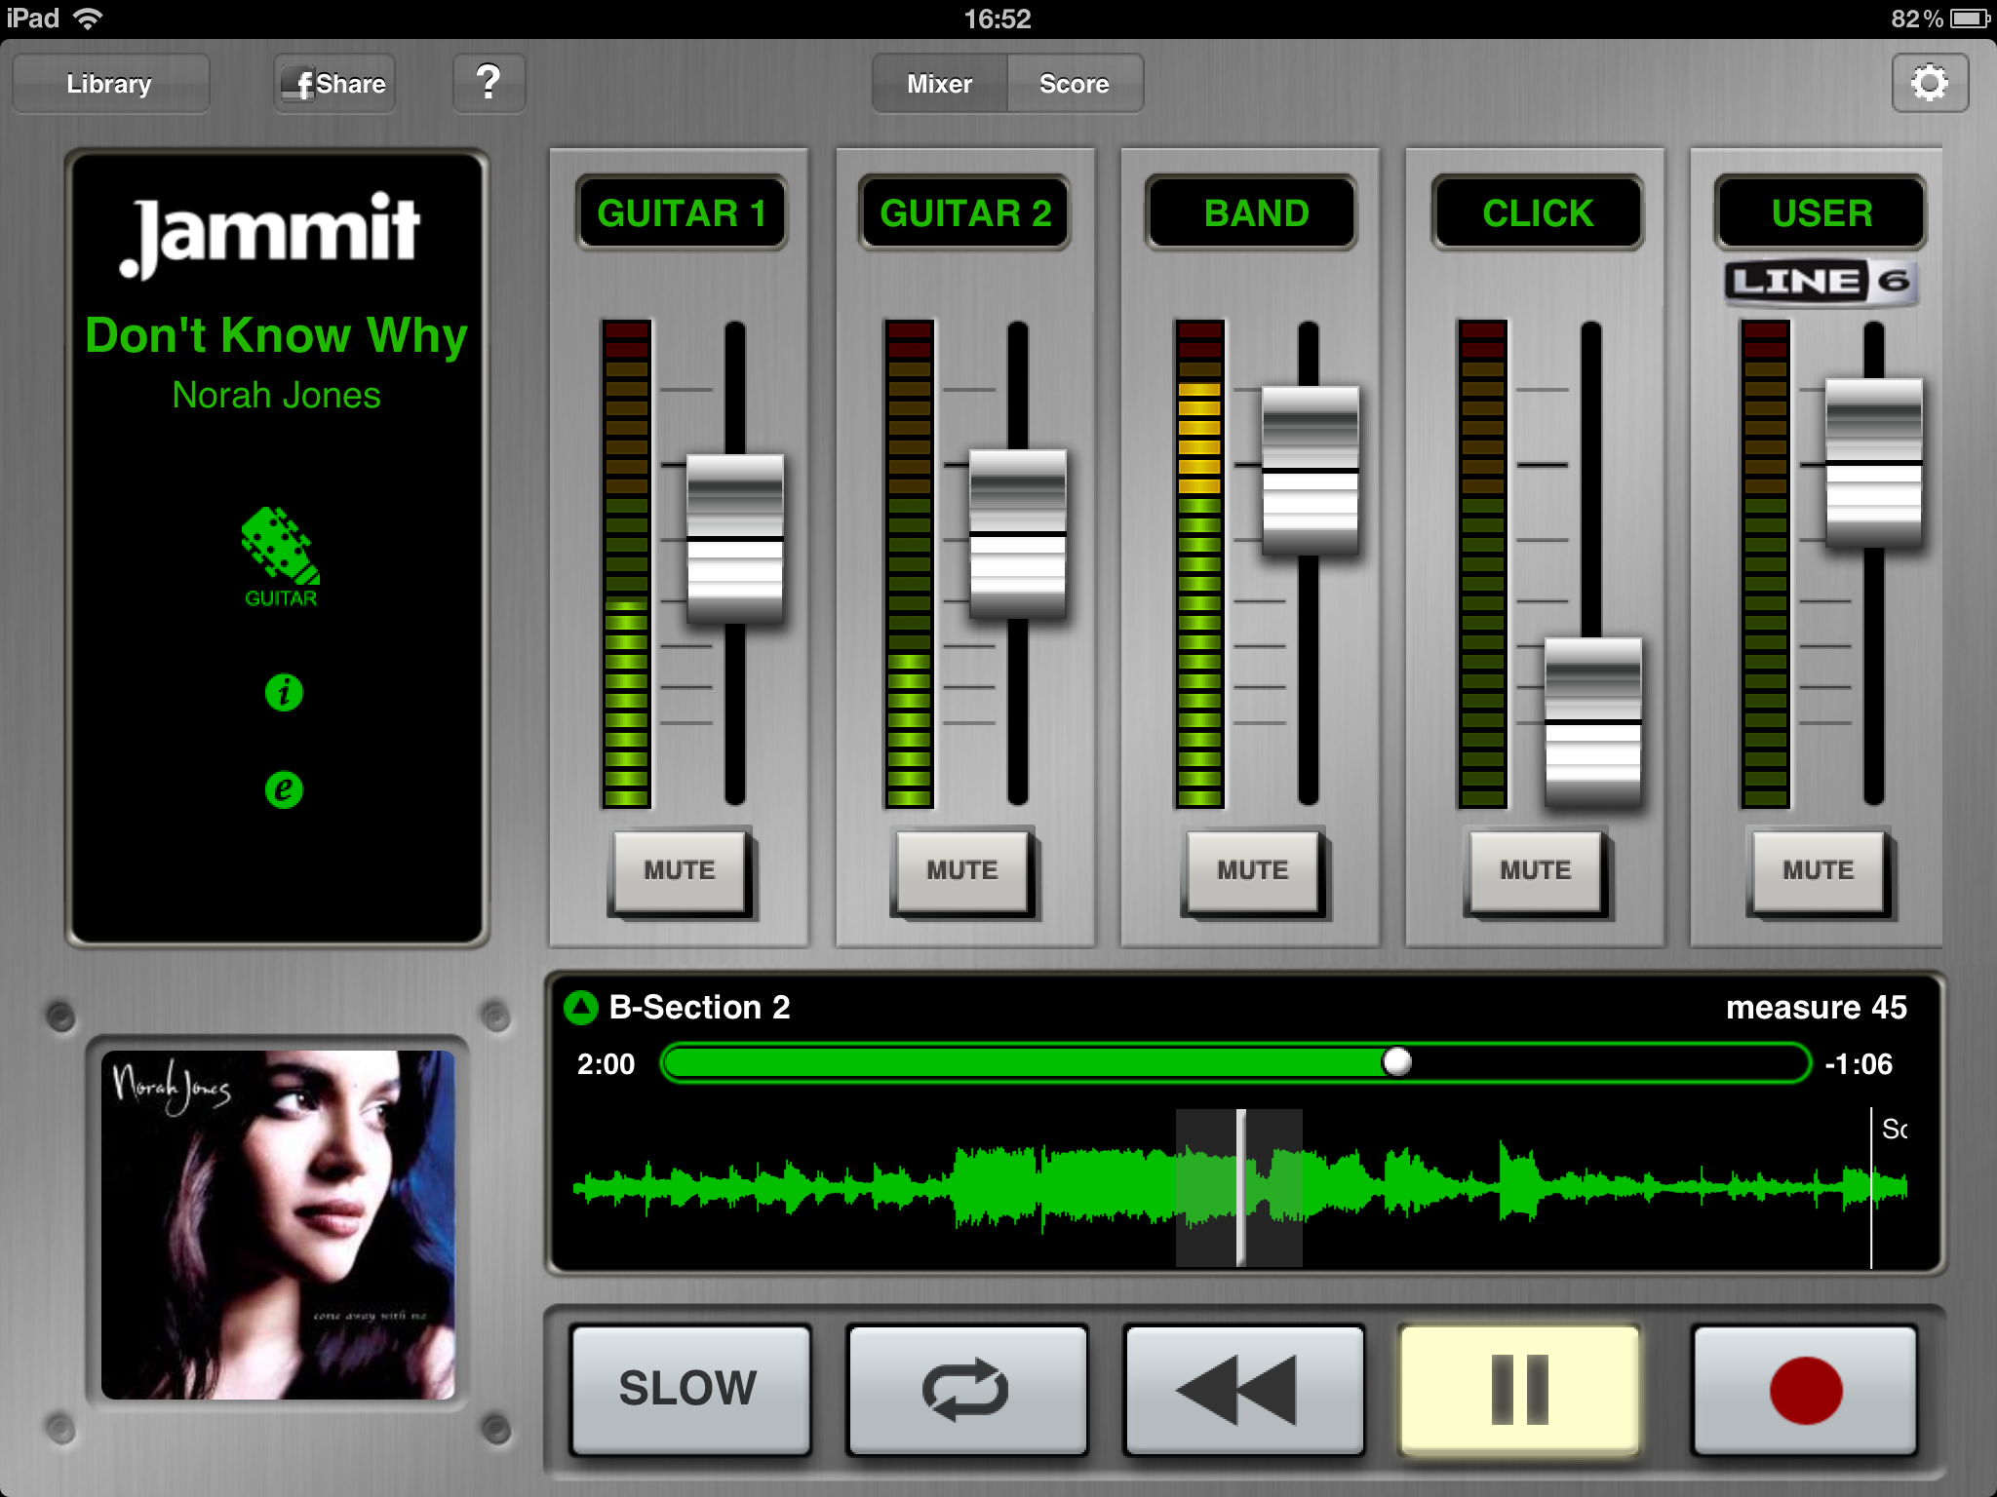Image resolution: width=1997 pixels, height=1497 pixels.
Task: Tap the CLICK channel label
Action: [1538, 212]
